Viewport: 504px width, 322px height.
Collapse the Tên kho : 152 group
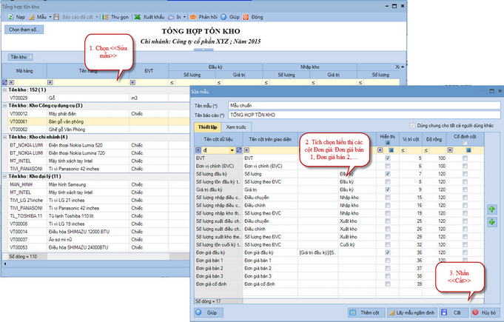[5, 90]
